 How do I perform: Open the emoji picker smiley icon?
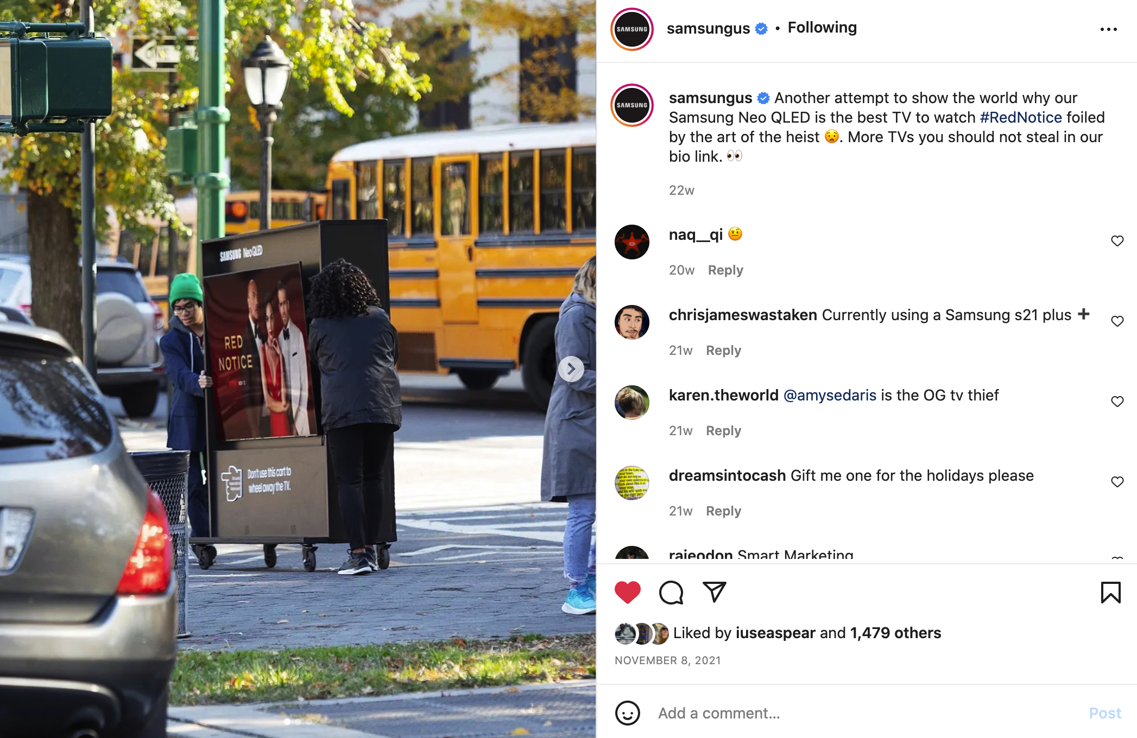pos(628,713)
